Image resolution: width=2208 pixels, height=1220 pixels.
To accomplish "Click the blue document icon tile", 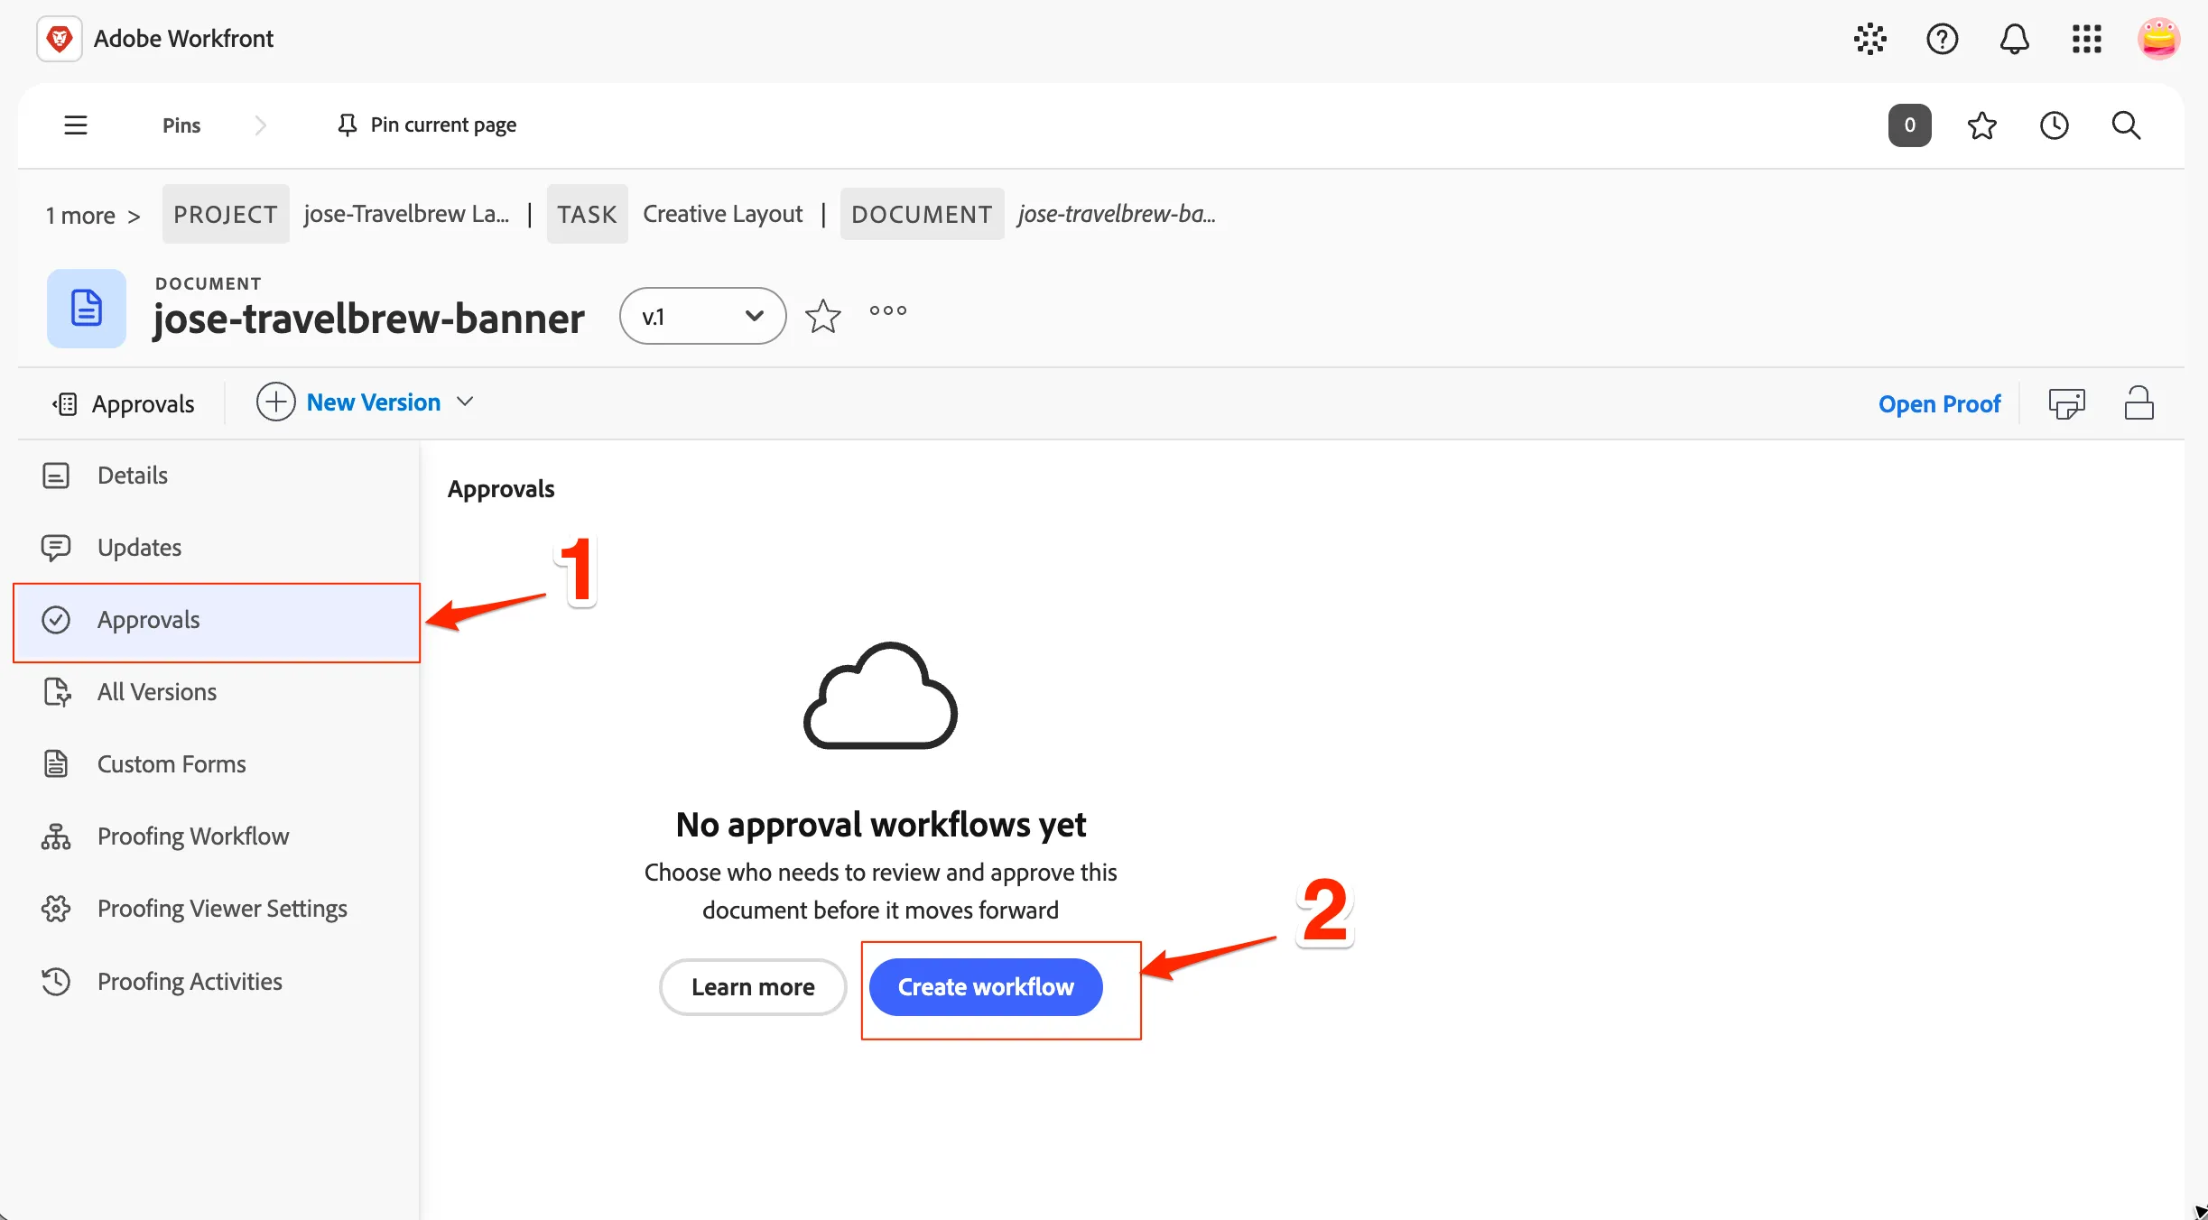I will tap(87, 309).
